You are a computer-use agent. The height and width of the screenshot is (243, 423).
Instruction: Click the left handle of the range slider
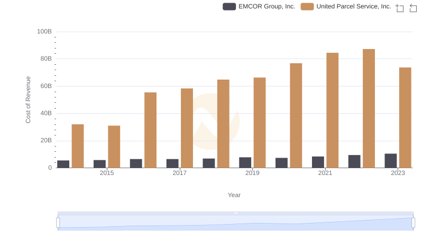coord(58,223)
